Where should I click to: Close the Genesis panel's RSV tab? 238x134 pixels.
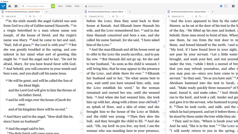[208, 12]
